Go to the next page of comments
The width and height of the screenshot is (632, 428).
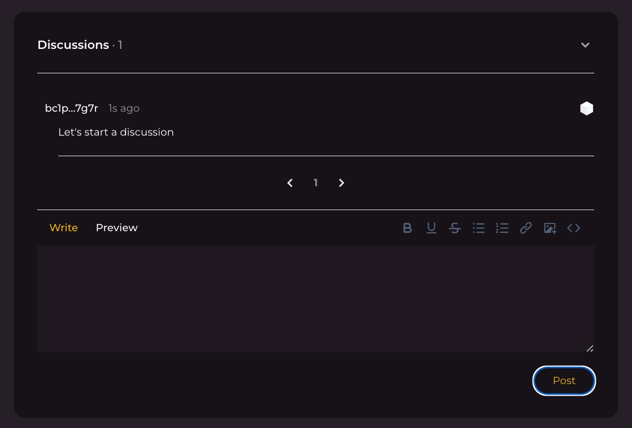pyautogui.click(x=342, y=183)
